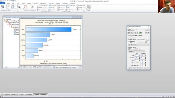Select the Pareto item in workbook tree

pos(17,34)
